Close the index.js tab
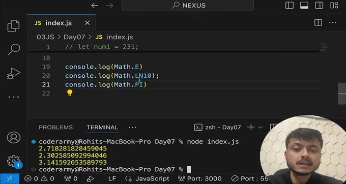The height and width of the screenshot is (184, 346). point(88,23)
